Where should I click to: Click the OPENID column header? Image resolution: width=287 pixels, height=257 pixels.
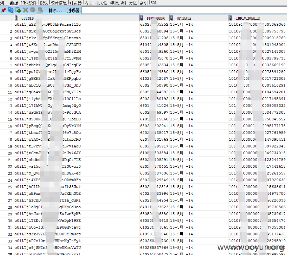[x=77, y=18]
